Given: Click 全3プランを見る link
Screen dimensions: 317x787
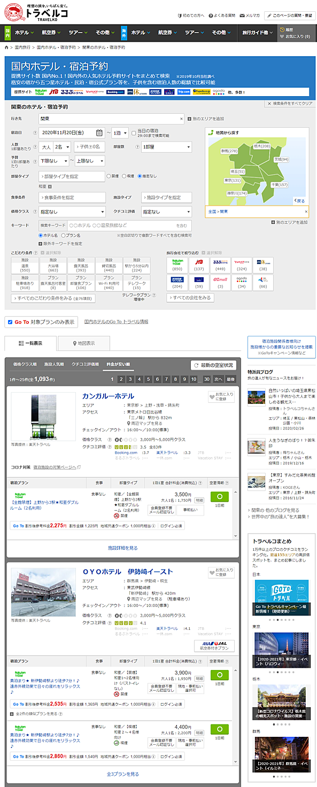Looking at the screenshot, I should click(x=122, y=774).
